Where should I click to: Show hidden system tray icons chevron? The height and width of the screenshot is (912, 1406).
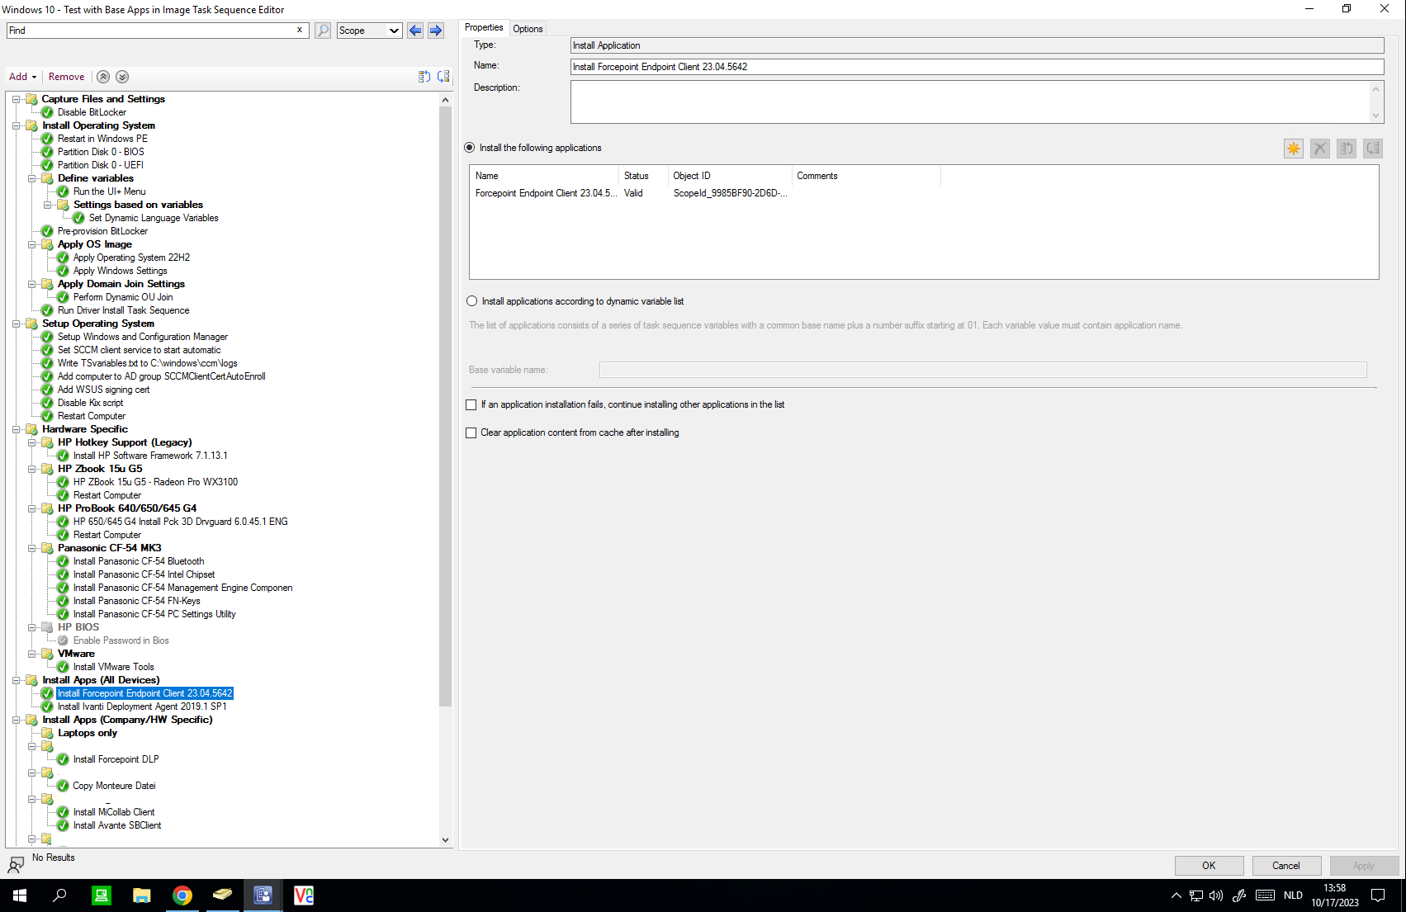(x=1176, y=895)
